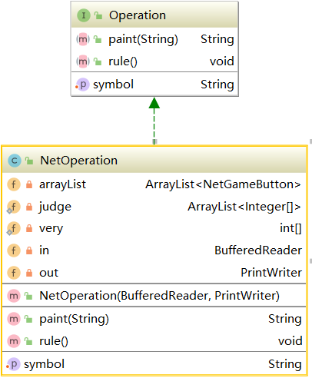Click the public visibility icon beside the Operation title
The image size is (312, 378).
pos(98,15)
